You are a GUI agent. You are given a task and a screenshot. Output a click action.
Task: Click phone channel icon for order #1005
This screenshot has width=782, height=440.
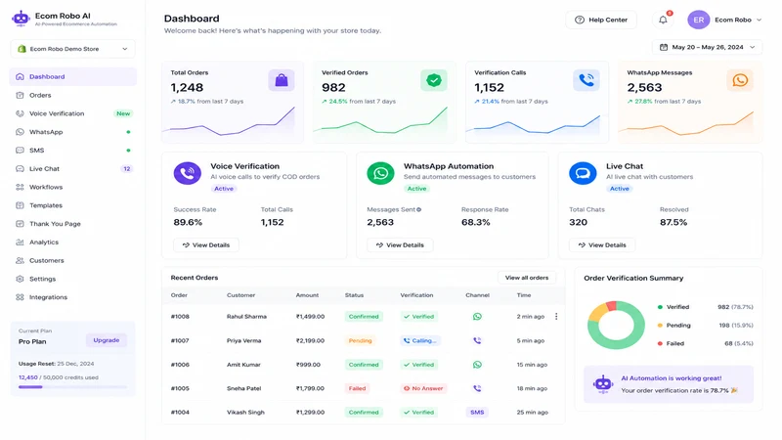coord(477,388)
